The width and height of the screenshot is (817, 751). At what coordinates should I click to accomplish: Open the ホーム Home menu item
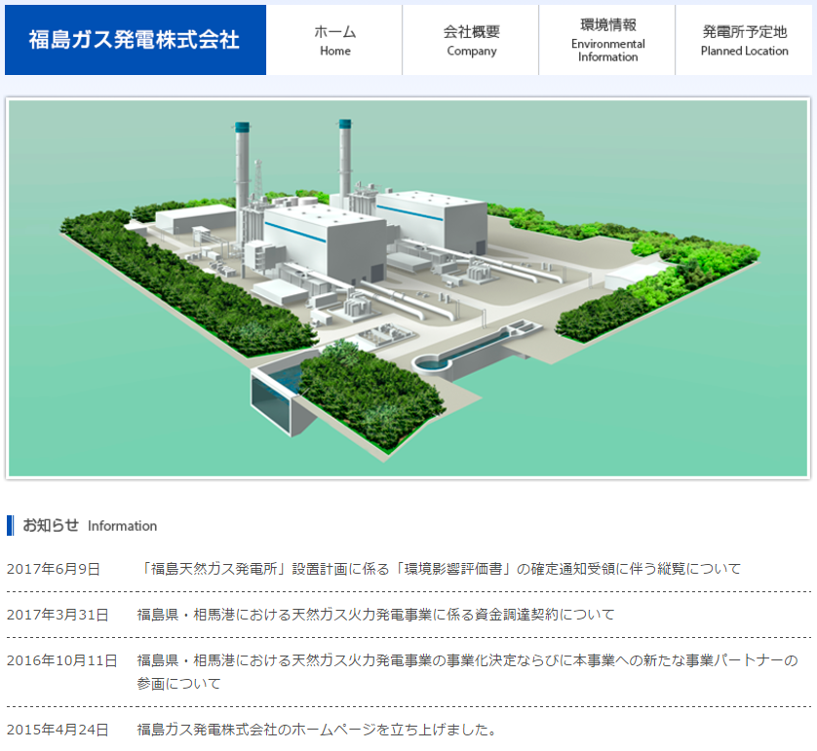click(x=334, y=40)
